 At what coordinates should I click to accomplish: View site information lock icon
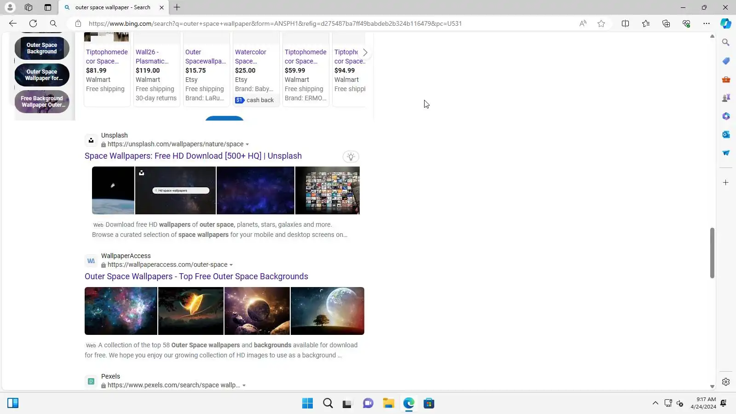(x=78, y=23)
